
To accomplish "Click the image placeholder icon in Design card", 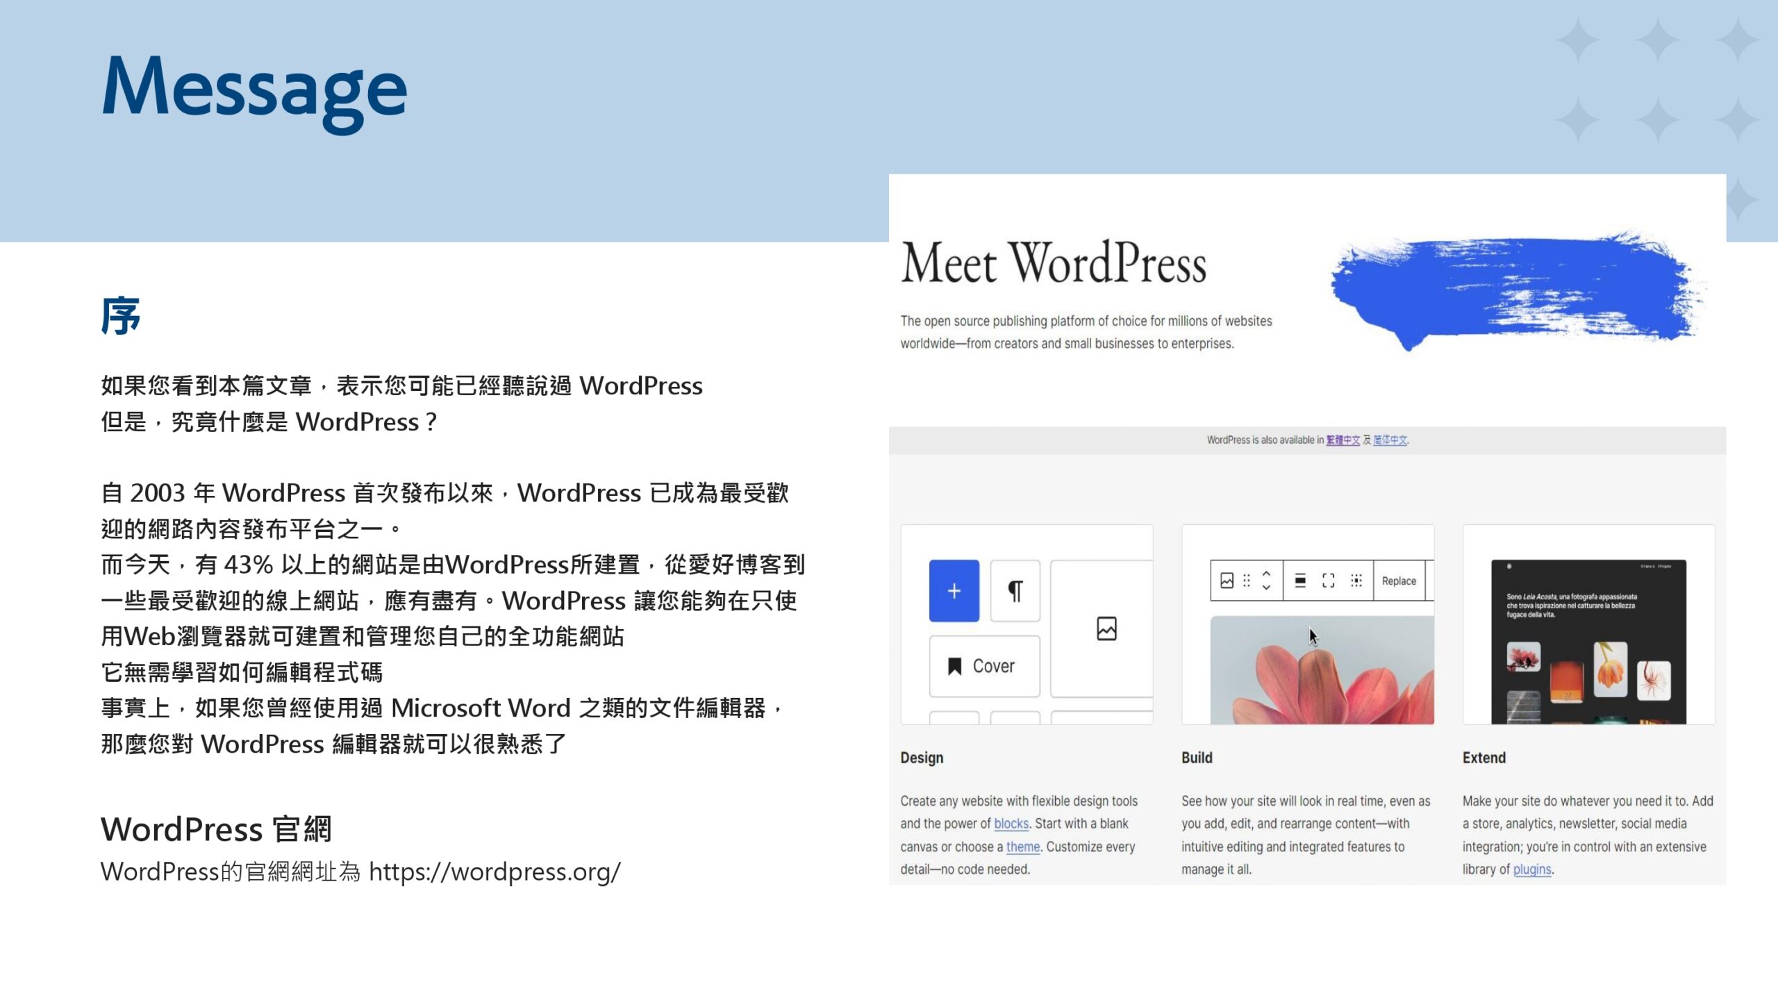I will pyautogui.click(x=1106, y=628).
